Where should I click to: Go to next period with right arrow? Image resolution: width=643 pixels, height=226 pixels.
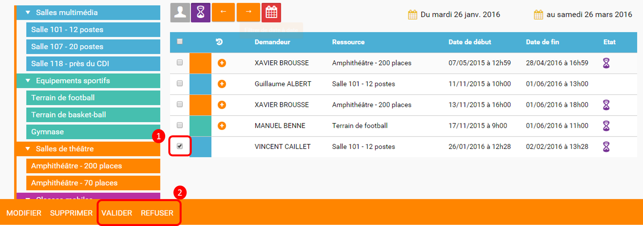(x=248, y=12)
